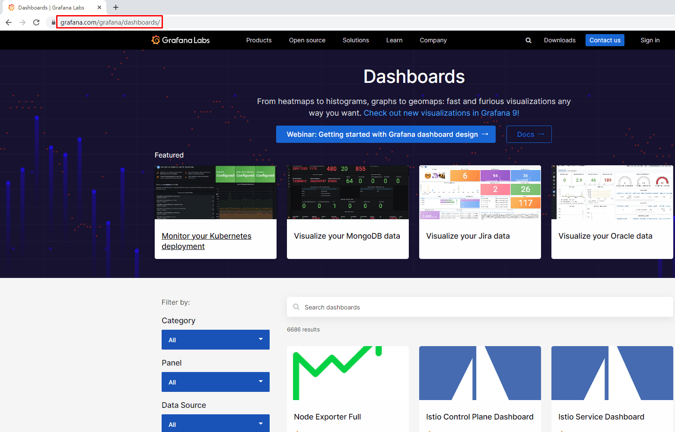Screen dimensions: 675x432
Task: Expand the Category filter dropdown
Action: pos(216,340)
